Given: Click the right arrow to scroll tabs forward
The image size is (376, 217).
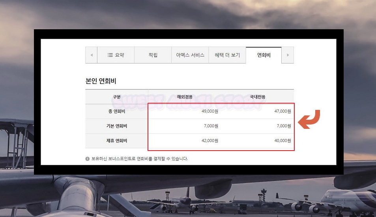Looking at the screenshot, I should 288,55.
